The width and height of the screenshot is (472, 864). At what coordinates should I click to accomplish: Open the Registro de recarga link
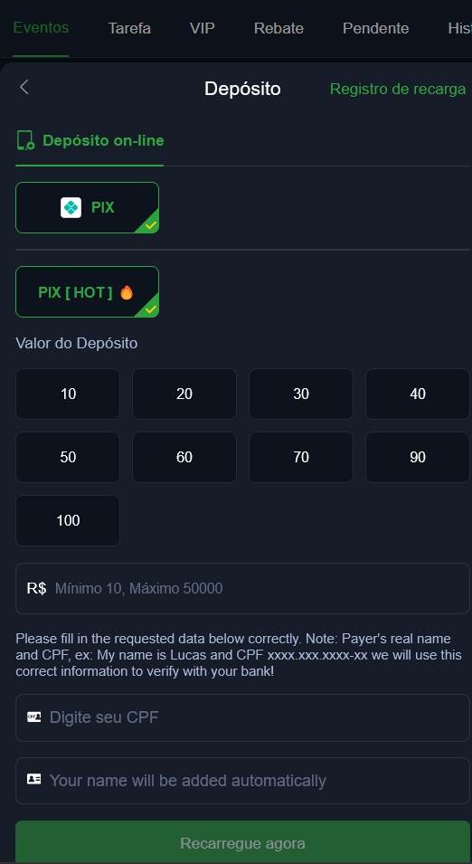pos(398,89)
